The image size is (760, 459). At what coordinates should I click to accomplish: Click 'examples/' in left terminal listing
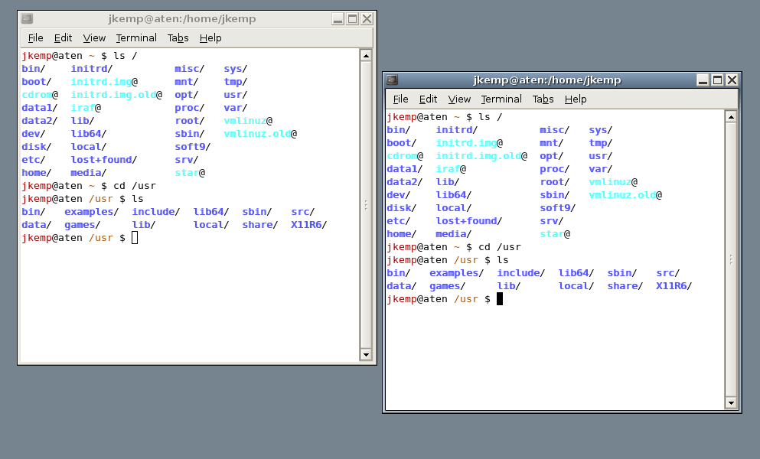coord(92,212)
